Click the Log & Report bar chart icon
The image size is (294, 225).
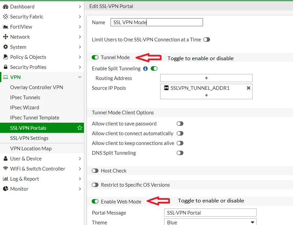coord(6,179)
